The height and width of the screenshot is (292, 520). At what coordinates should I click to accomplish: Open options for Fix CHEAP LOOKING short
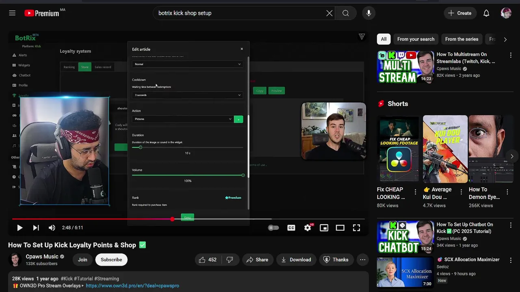pos(415,192)
